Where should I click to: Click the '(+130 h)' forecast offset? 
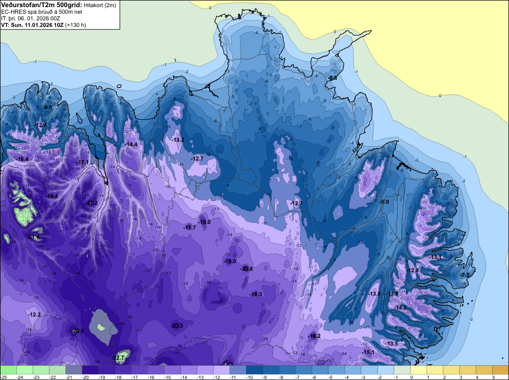pyautogui.click(x=76, y=25)
